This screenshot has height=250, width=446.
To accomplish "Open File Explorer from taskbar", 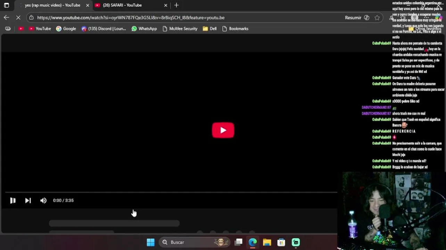I will [x=267, y=242].
